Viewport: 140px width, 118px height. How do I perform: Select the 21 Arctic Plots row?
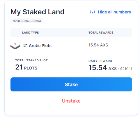71,45
